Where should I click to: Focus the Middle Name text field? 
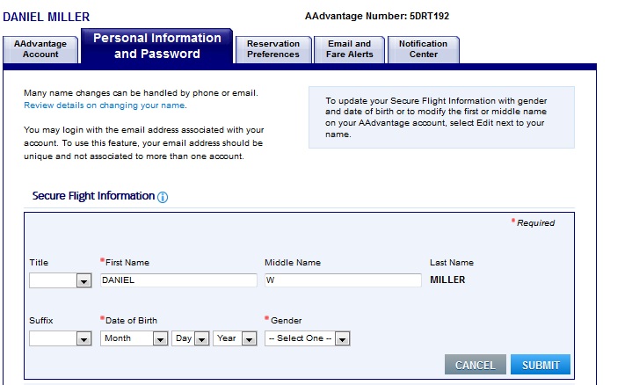click(343, 280)
